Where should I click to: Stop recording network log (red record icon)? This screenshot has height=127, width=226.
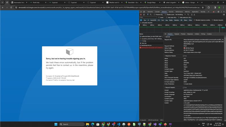pos(141,15)
